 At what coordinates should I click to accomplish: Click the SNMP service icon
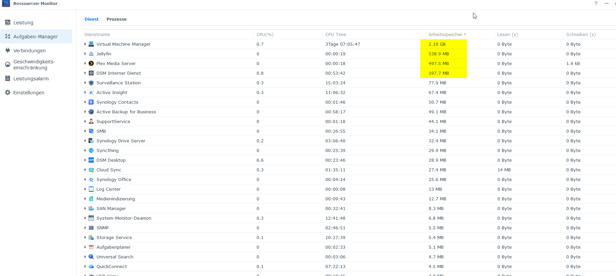click(x=91, y=228)
